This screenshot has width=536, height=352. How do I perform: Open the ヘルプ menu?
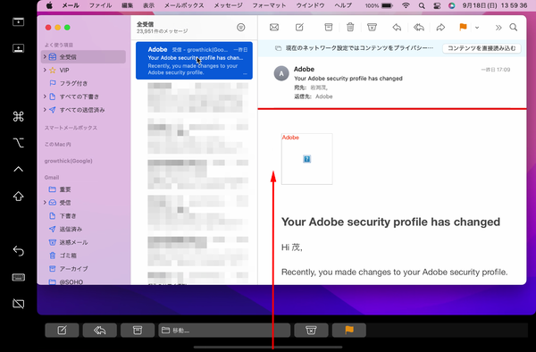click(343, 5)
